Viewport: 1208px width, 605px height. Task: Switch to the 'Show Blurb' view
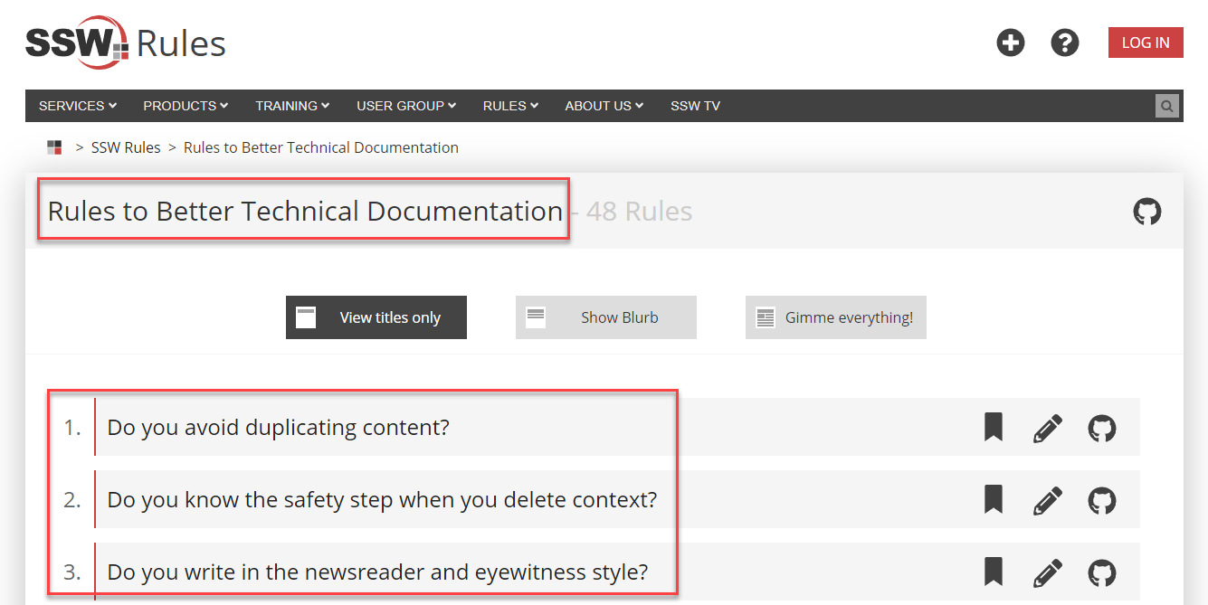pos(606,317)
